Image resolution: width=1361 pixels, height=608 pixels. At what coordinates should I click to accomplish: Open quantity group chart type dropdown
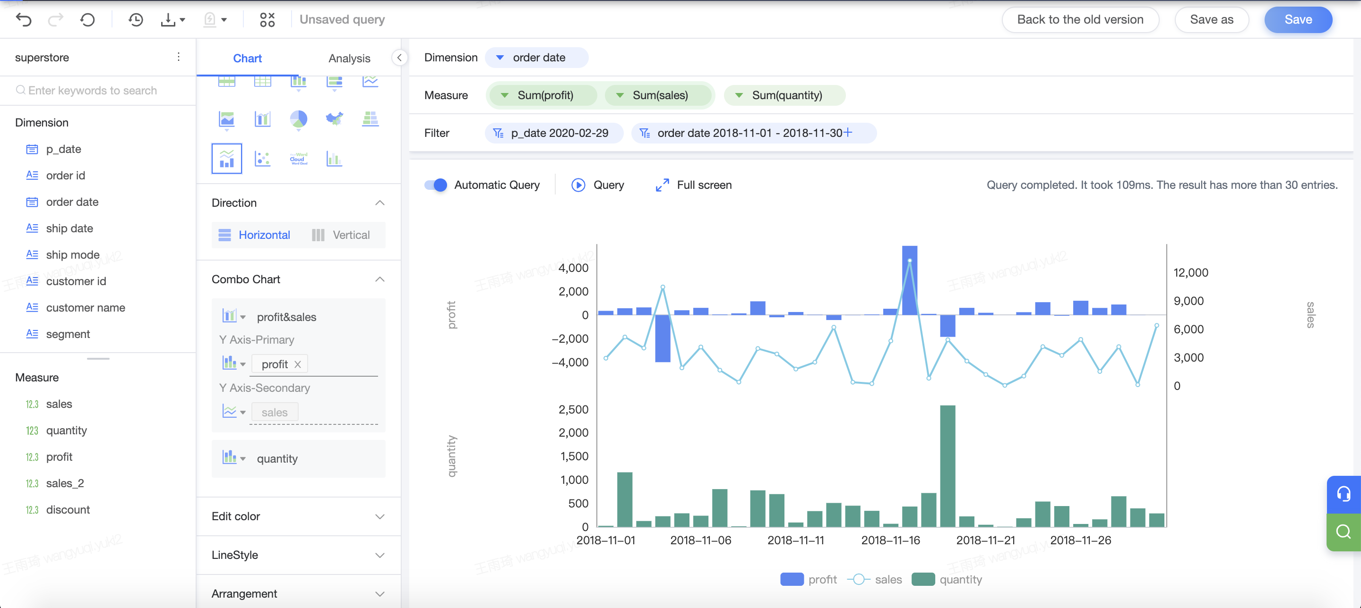click(233, 457)
